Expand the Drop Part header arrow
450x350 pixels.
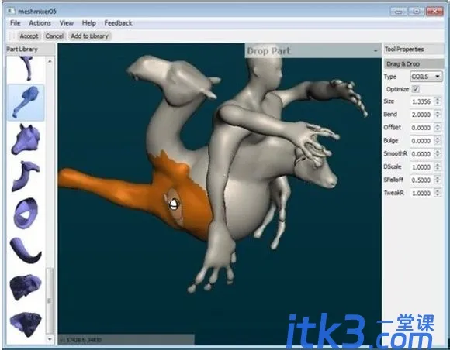(376, 51)
